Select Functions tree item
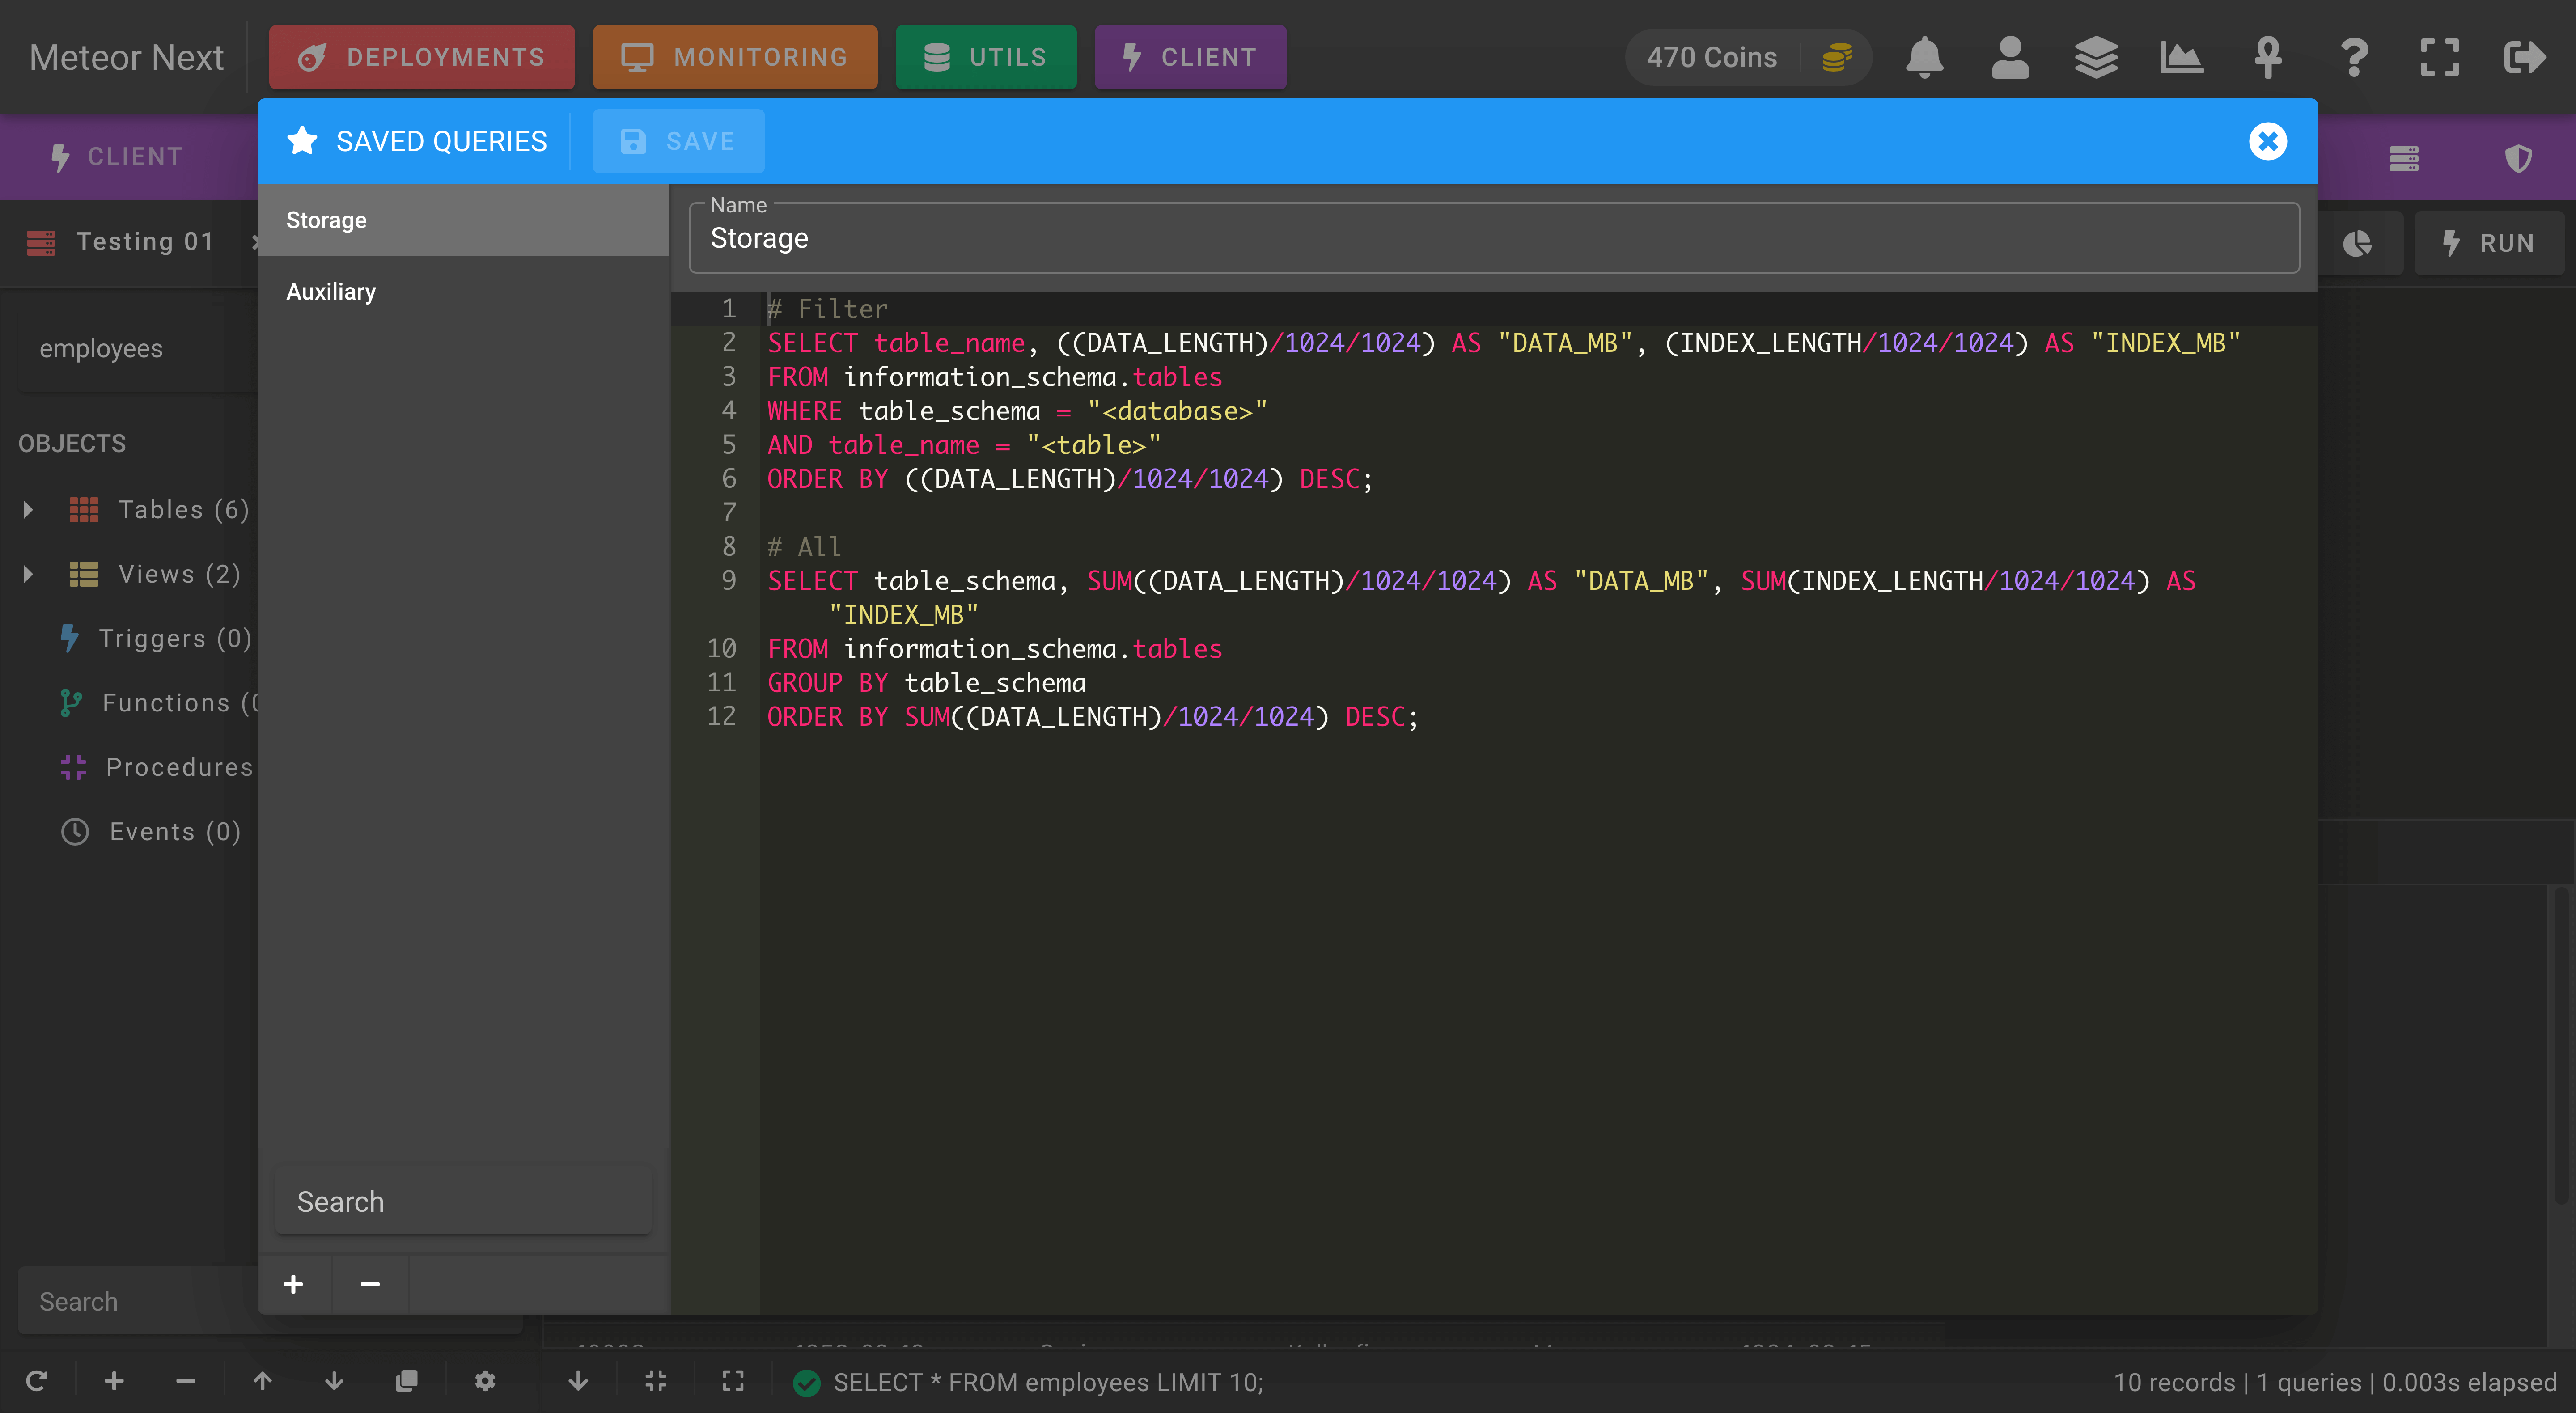This screenshot has width=2576, height=1413. 158,703
